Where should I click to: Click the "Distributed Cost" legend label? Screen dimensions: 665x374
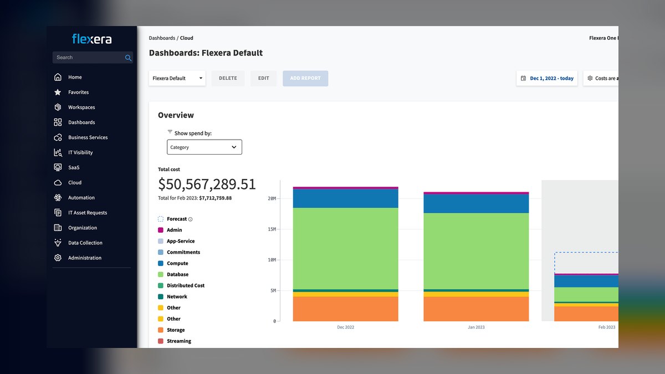click(186, 285)
